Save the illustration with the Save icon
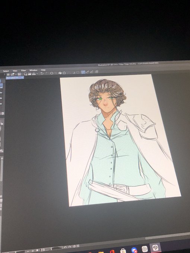This screenshot has height=253, width=190. pos(34,74)
